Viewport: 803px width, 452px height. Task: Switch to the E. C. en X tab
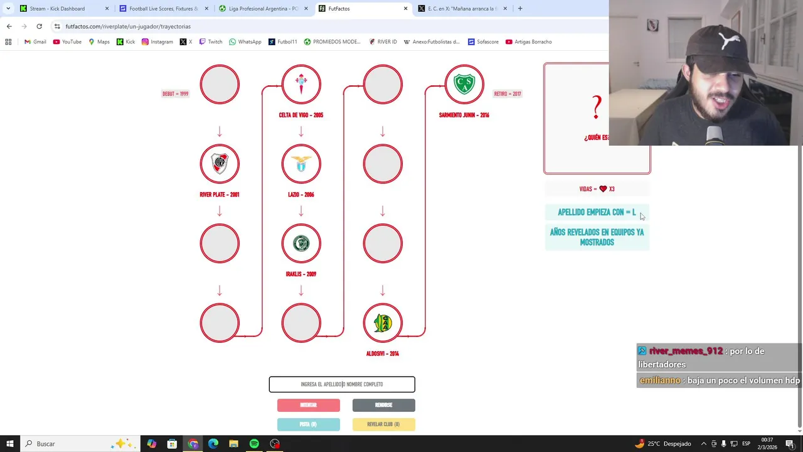point(462,9)
